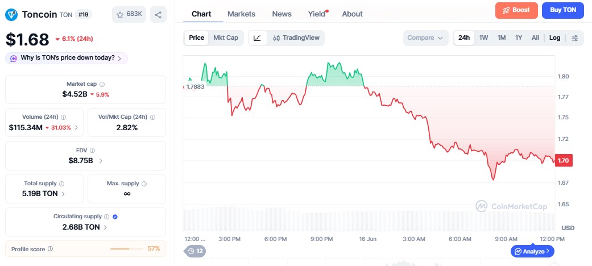
Task: Open Why is TON's price down today
Action: (67, 59)
